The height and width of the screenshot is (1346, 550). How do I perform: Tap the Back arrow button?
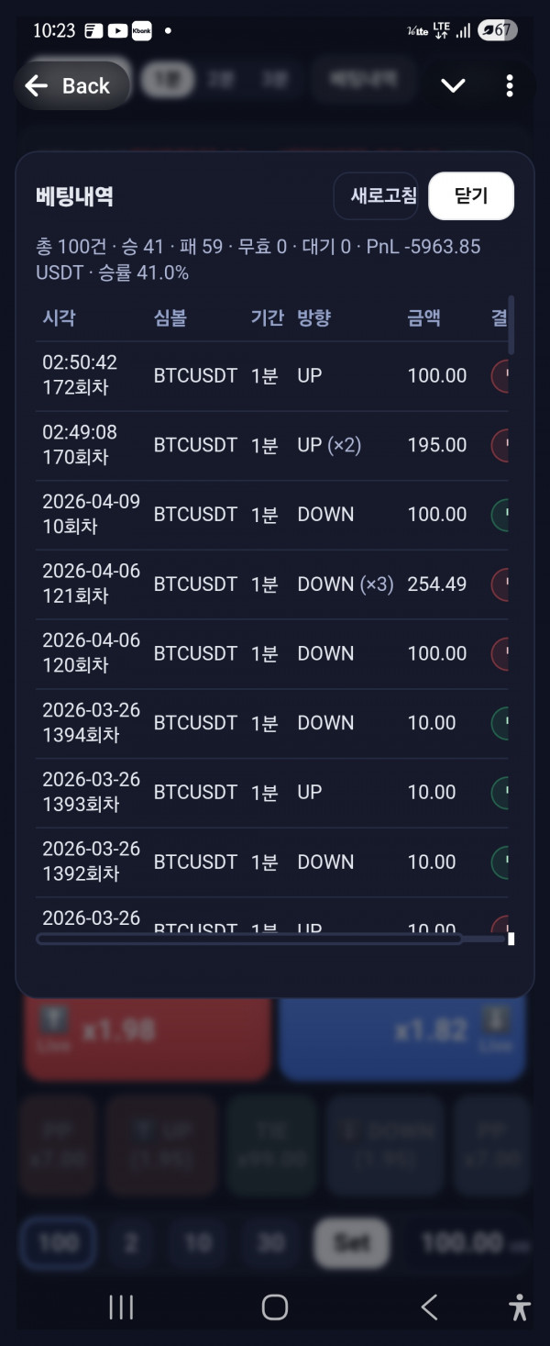point(71,86)
